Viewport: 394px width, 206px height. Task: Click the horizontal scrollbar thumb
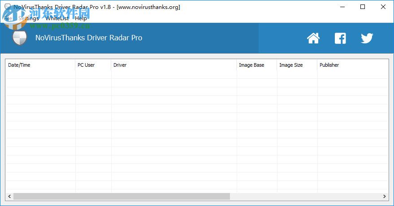coord(121,197)
